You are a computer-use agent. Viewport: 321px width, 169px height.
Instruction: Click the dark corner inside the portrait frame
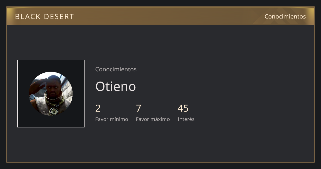click(x=23, y=66)
